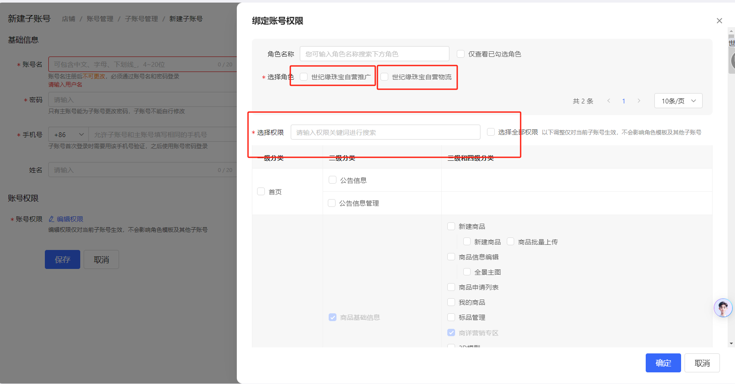Open the 10条/页 page size dropdown

678,101
